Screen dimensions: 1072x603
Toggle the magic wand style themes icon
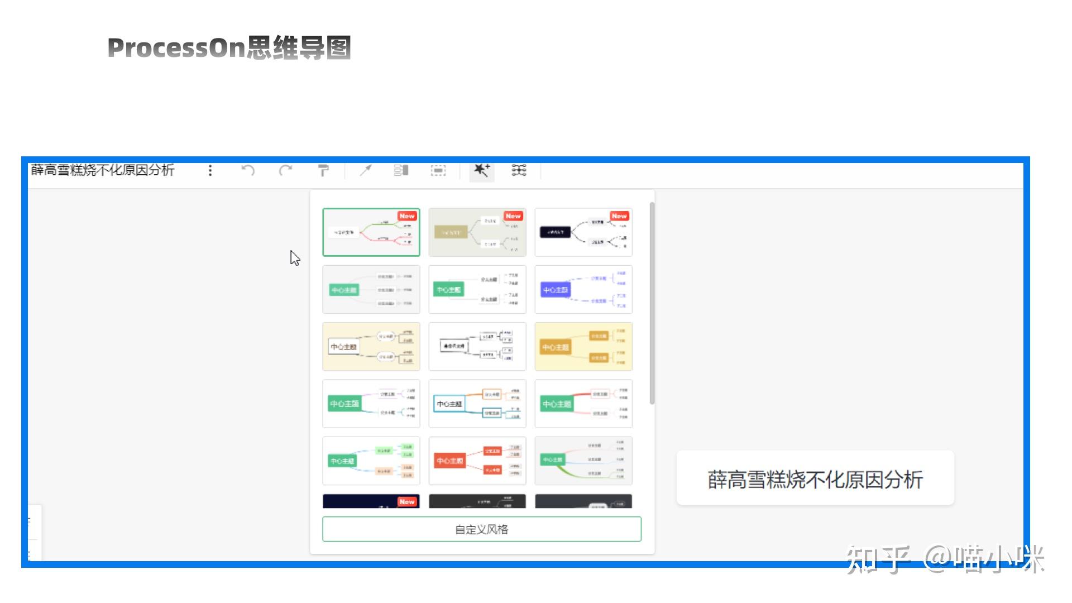(482, 170)
